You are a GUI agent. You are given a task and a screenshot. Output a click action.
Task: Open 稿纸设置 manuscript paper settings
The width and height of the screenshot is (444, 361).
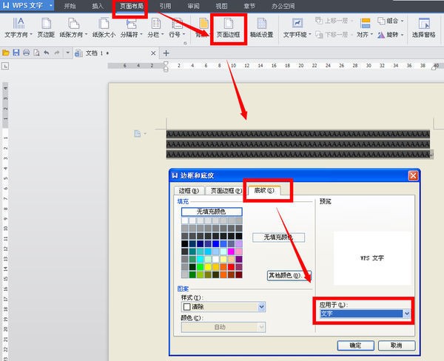click(261, 28)
